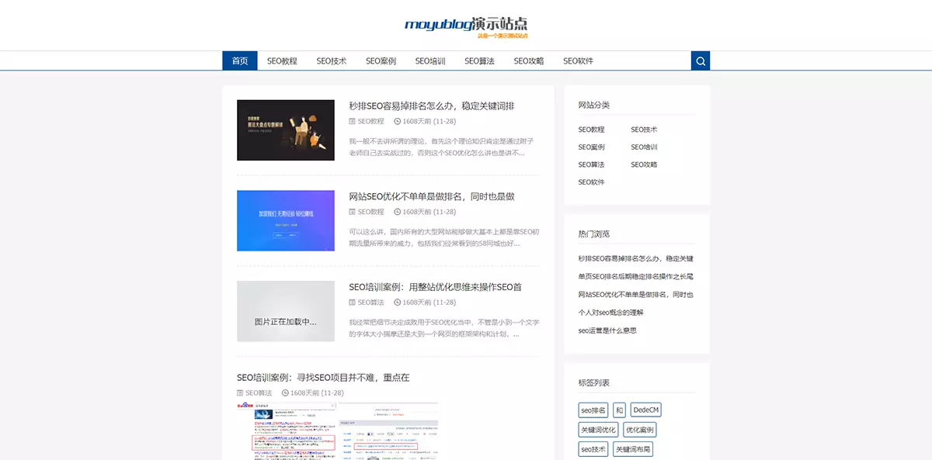The width and height of the screenshot is (932, 460).
Task: Click the 和 tag
Action: [x=619, y=410]
